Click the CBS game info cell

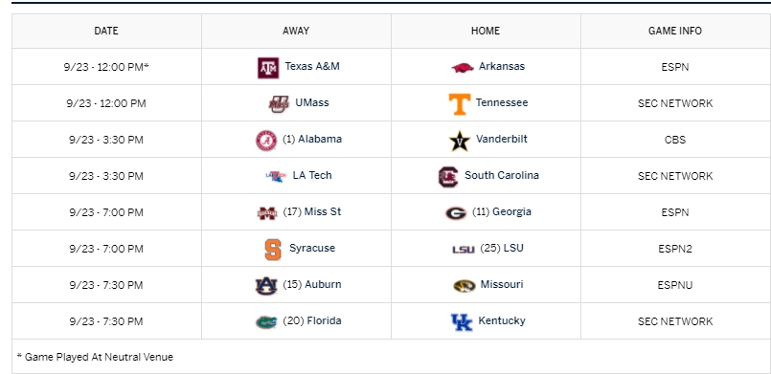[x=675, y=140]
